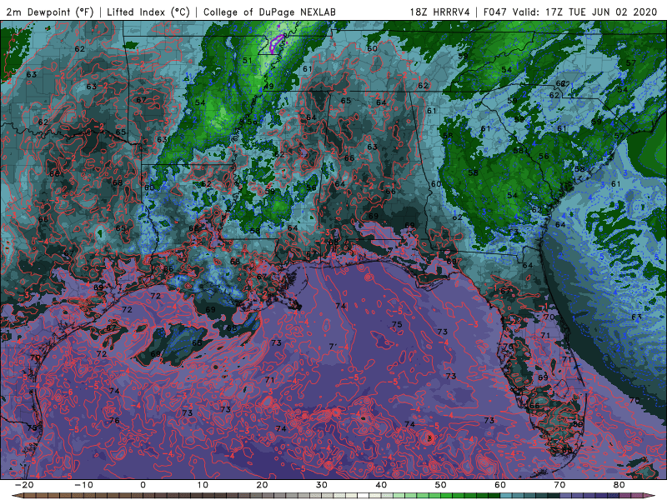This screenshot has height=500, width=667.
Task: Click the 10 label on the color scale
Action: 203,485
